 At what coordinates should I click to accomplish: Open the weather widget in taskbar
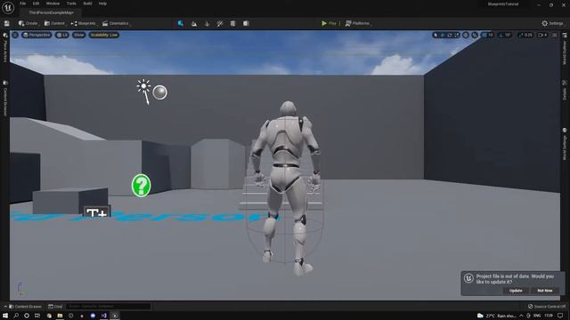point(497,316)
